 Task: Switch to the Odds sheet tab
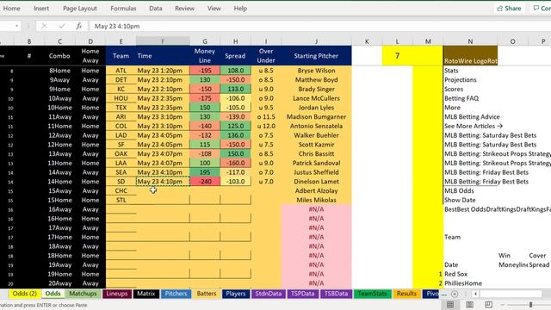point(53,294)
